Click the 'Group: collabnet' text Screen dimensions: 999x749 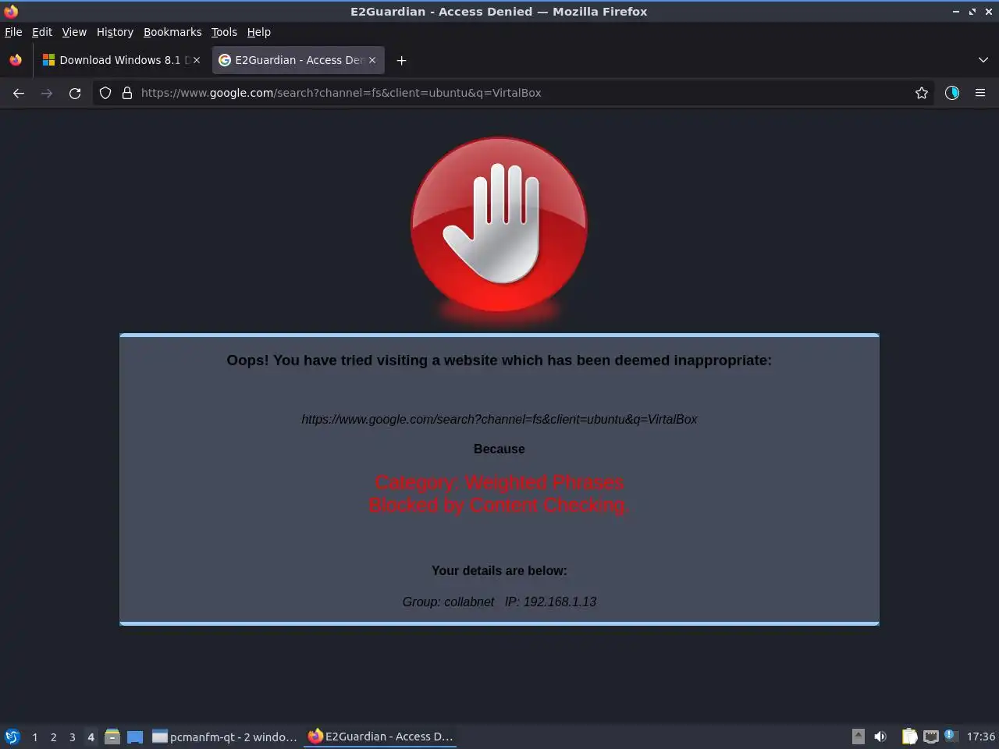click(x=448, y=602)
